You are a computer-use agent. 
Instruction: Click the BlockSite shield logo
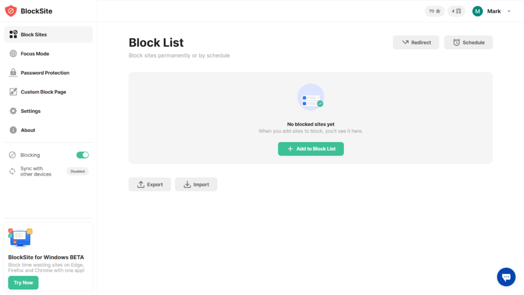[10, 11]
